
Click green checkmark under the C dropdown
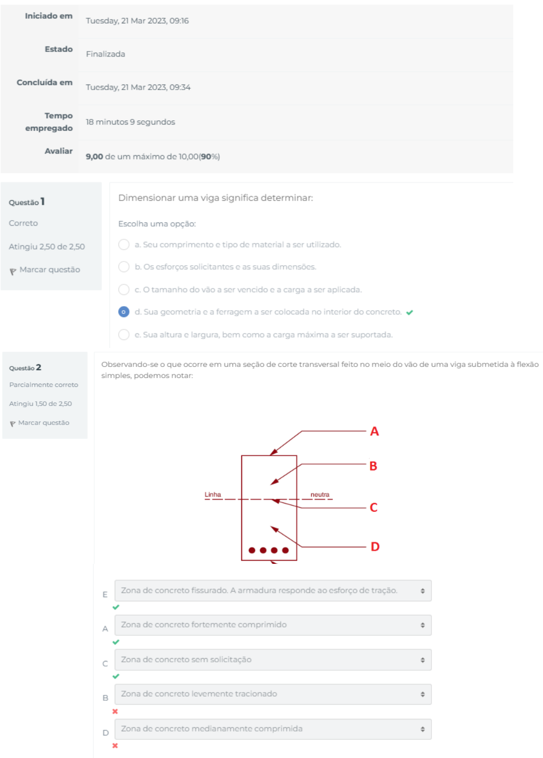click(116, 676)
